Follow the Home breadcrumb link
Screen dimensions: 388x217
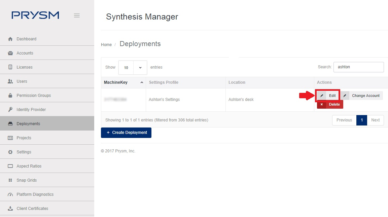(106, 44)
